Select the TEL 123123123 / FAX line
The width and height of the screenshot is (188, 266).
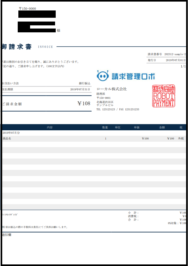pos(118,110)
